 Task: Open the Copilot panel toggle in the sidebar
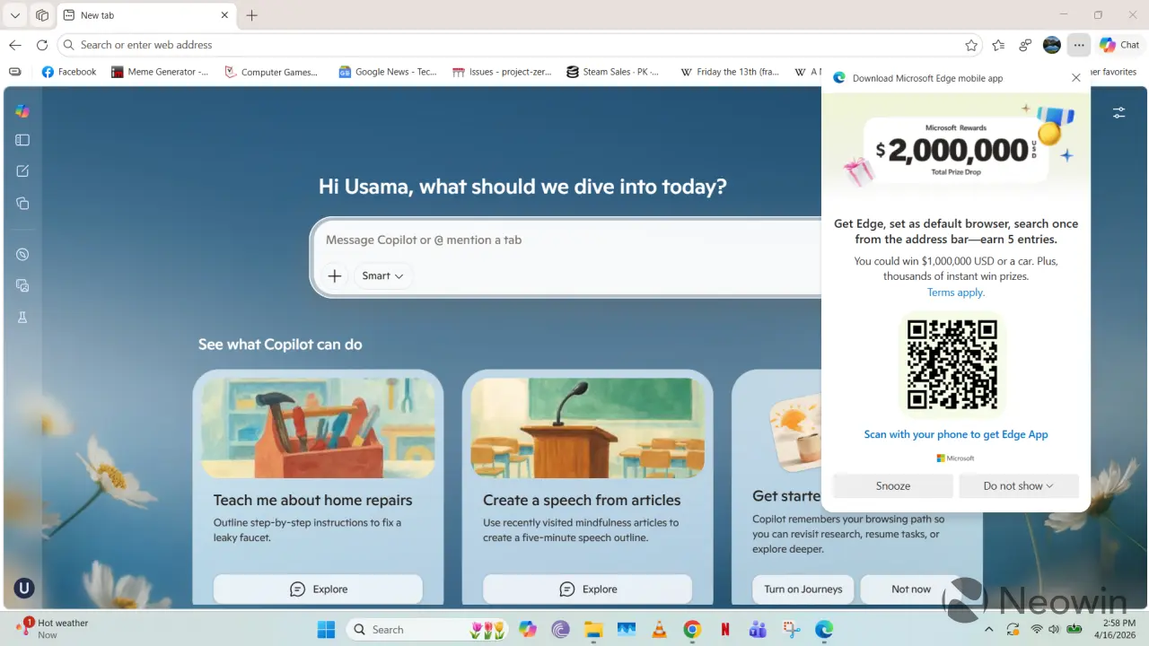pyautogui.click(x=22, y=140)
